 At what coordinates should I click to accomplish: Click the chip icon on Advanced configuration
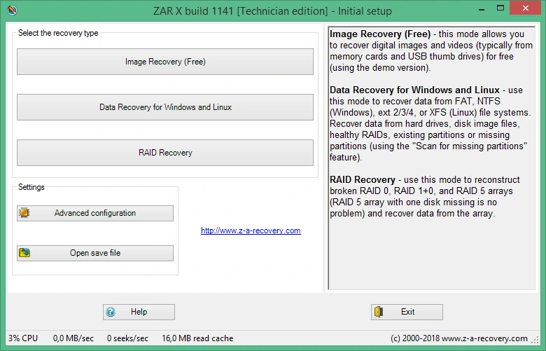[x=24, y=212]
